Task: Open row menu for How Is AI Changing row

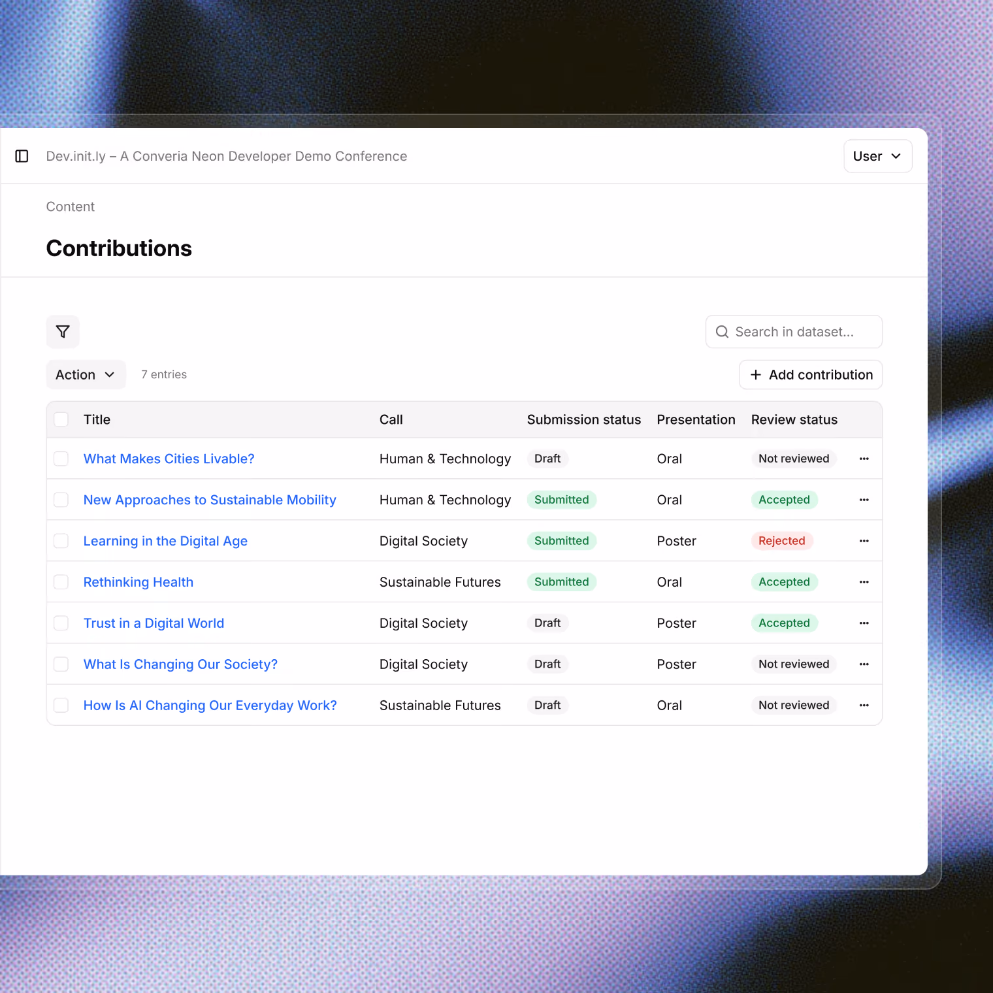Action: point(864,706)
